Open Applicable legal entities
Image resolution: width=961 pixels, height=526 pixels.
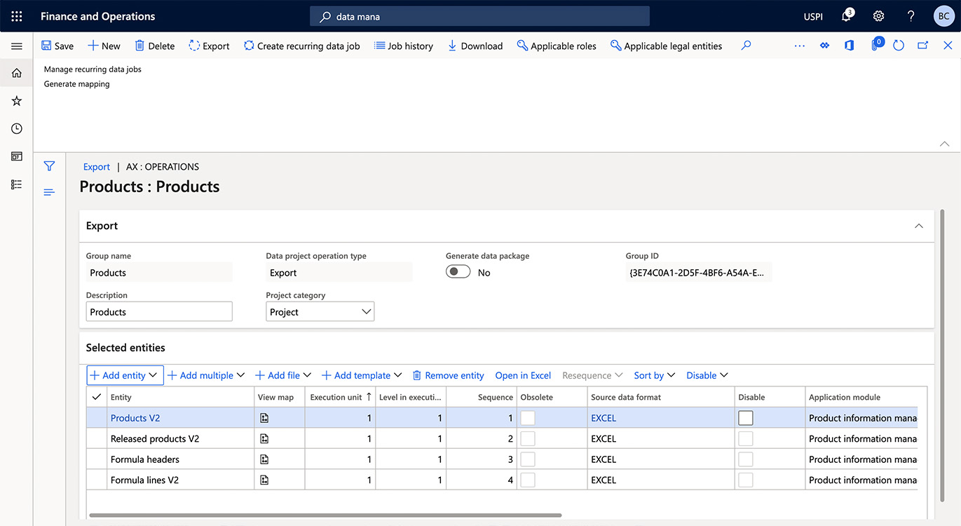click(666, 46)
